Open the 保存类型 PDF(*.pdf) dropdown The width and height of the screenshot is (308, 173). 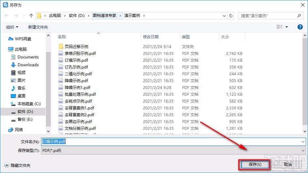pyautogui.click(x=173, y=151)
